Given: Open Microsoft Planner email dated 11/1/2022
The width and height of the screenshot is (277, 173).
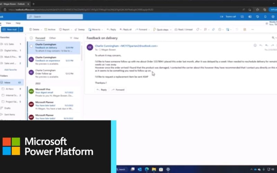Looking at the screenshot, I should click(54, 106).
